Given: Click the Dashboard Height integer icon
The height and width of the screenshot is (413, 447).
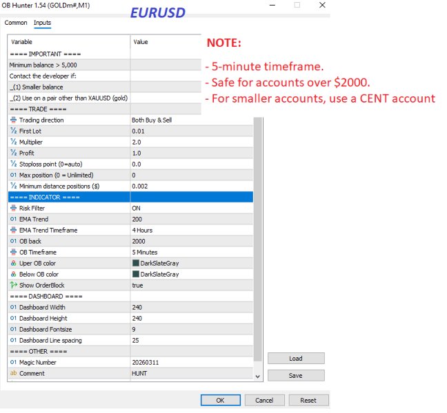Looking at the screenshot, I should [13, 318].
